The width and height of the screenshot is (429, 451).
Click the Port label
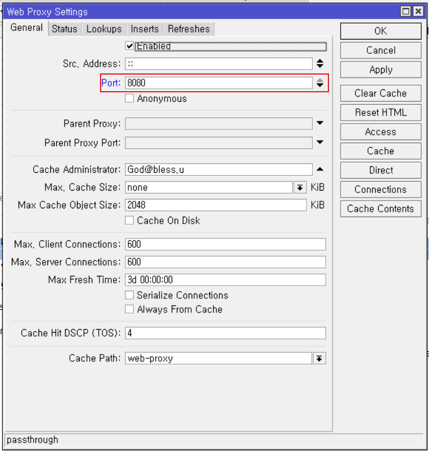point(111,83)
